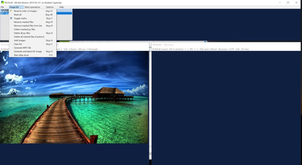The image size is (302, 165).
Task: Toggle Synopsis OFF in Result window
Action: point(226,49)
